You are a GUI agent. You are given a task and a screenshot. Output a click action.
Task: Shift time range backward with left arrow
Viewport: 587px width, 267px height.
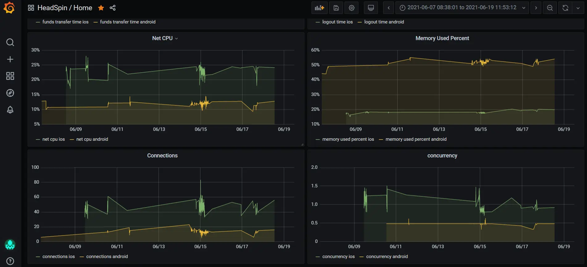[x=389, y=8]
